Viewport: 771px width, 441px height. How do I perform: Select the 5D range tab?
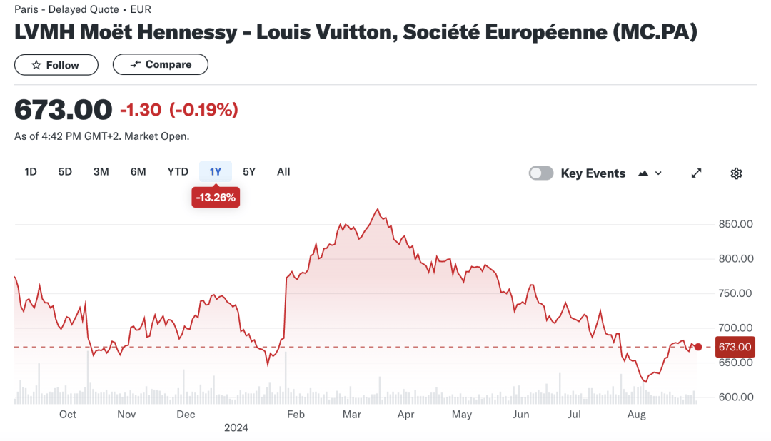tap(65, 171)
